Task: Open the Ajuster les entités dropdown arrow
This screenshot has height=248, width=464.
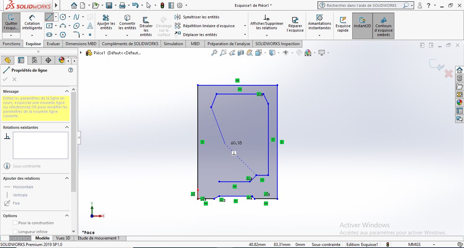Action: tap(106, 35)
